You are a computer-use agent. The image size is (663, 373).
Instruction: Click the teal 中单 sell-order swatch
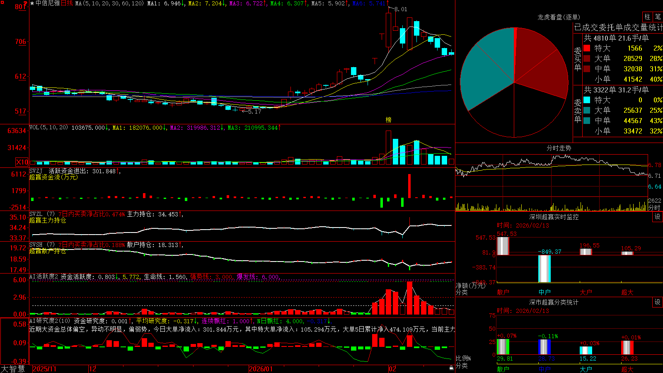(587, 121)
